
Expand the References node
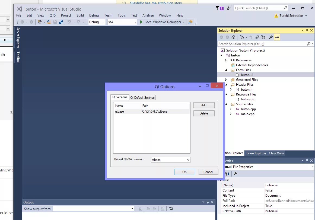point(226,60)
